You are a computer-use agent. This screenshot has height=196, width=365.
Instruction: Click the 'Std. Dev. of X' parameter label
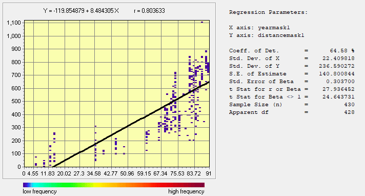(254, 58)
